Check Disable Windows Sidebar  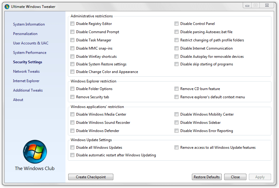click(176, 122)
